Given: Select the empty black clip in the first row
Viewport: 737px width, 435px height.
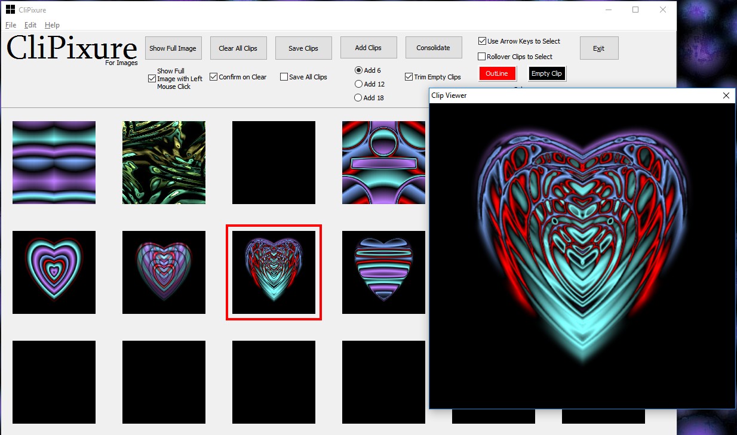Looking at the screenshot, I should pos(274,162).
